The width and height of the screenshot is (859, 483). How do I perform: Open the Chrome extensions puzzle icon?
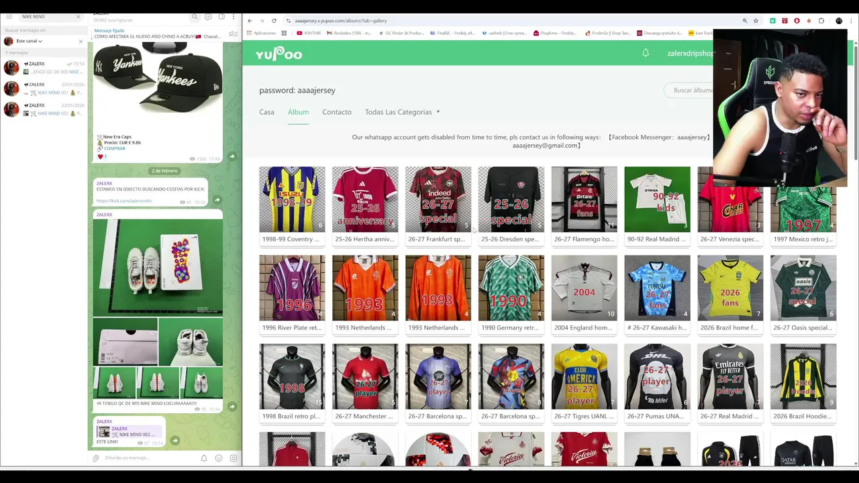821,21
